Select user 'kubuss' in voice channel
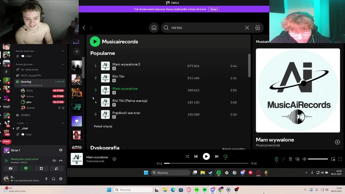The width and height of the screenshot is (345, 194). pyautogui.click(x=30, y=96)
